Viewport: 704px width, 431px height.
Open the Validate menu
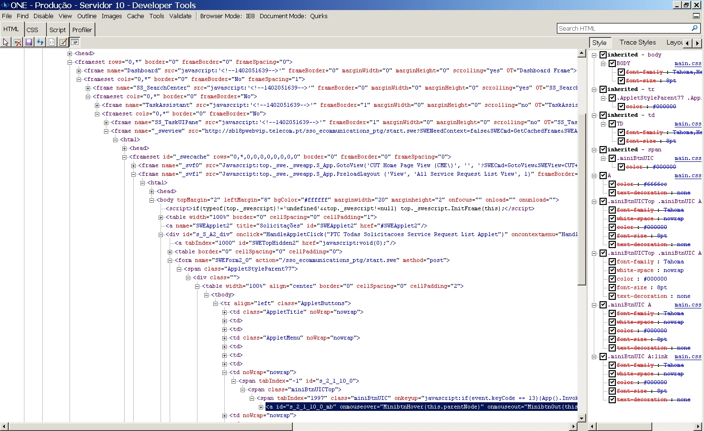point(180,16)
